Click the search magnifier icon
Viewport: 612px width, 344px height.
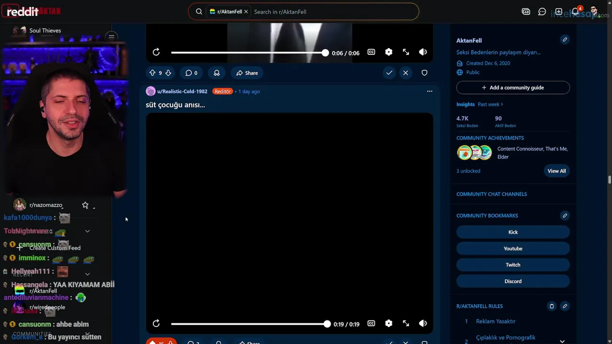coord(199,11)
